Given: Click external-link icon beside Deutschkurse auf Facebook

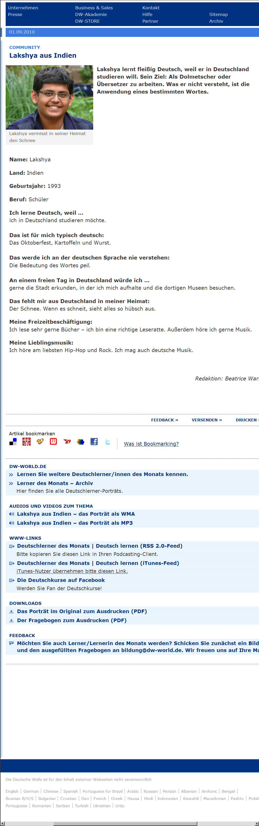Looking at the screenshot, I should click(x=12, y=580).
